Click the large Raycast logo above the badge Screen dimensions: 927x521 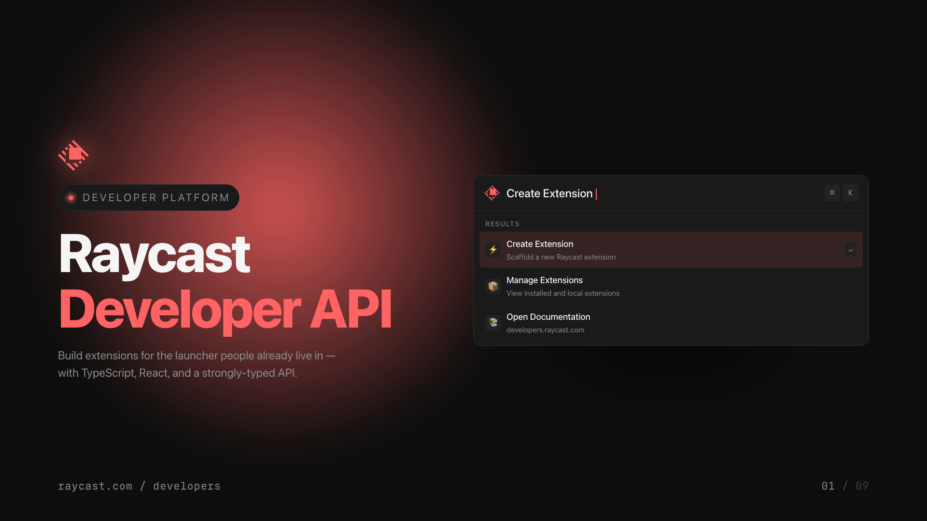tap(73, 155)
